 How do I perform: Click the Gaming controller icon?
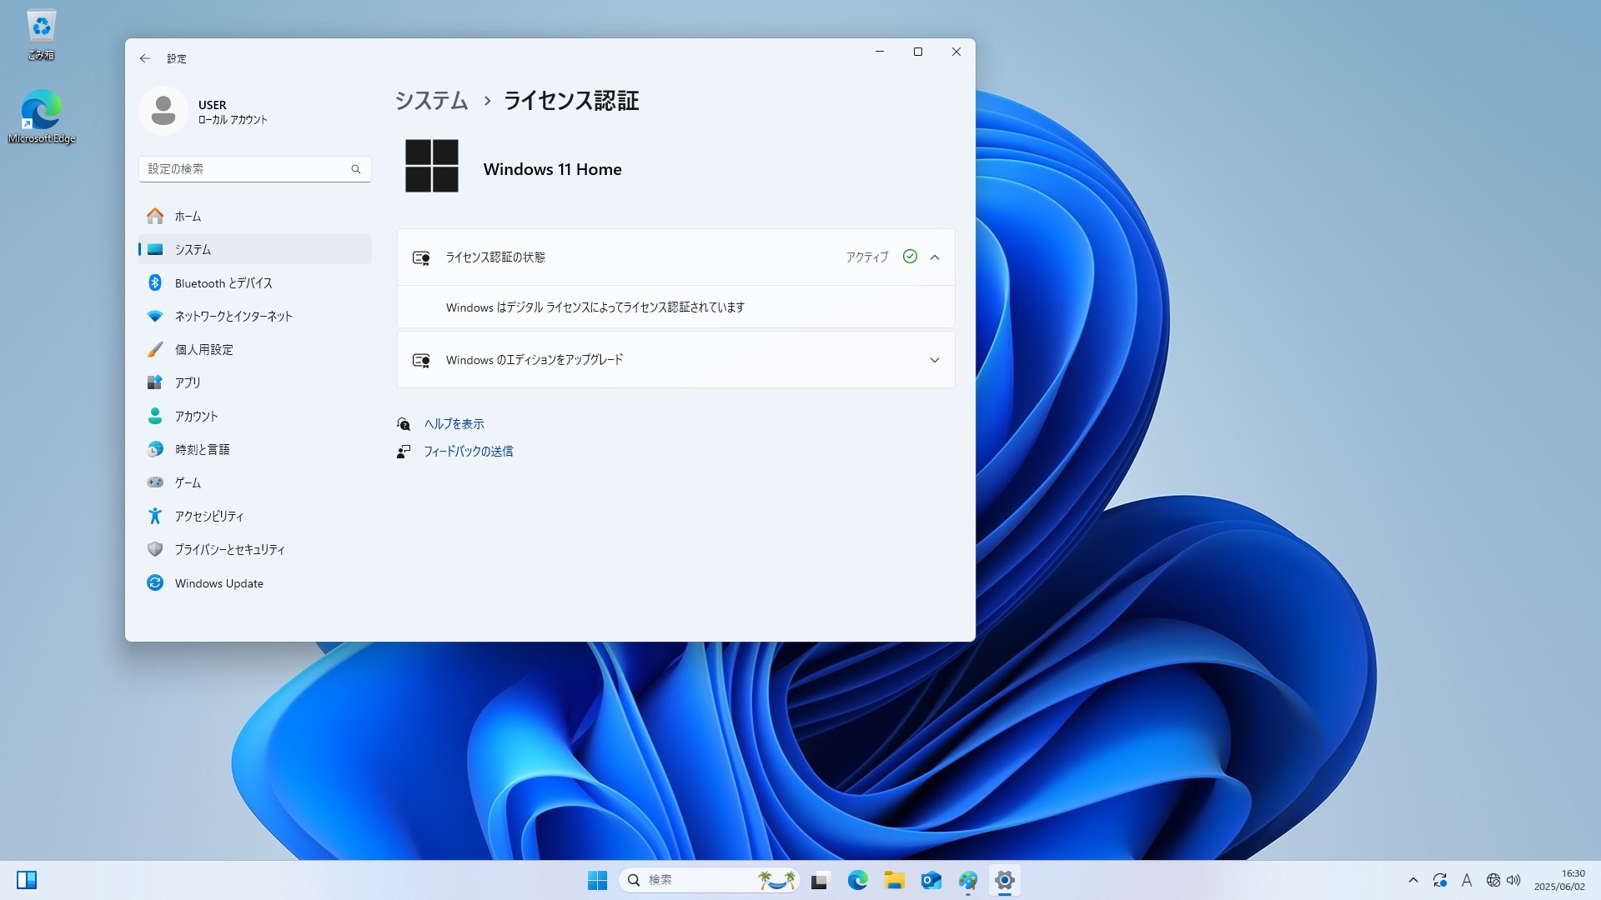(155, 482)
